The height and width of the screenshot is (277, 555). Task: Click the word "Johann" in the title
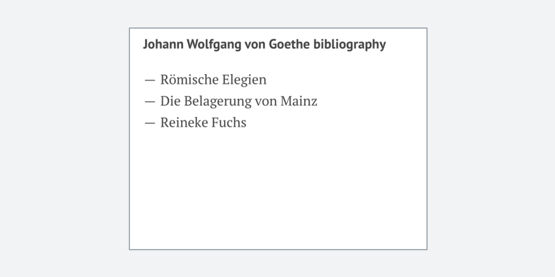163,44
